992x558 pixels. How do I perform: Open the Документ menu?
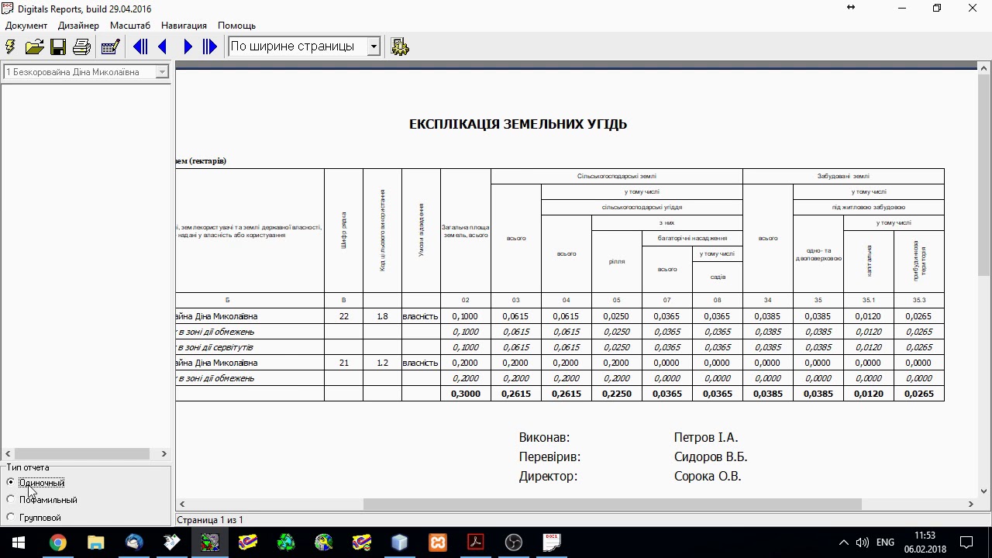(x=26, y=26)
